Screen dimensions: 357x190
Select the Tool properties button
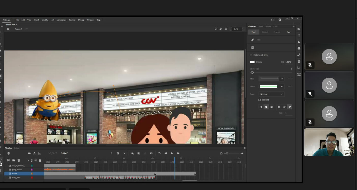point(254,32)
